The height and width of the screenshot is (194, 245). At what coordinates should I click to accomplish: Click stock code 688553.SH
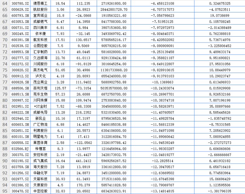coord(20,52)
